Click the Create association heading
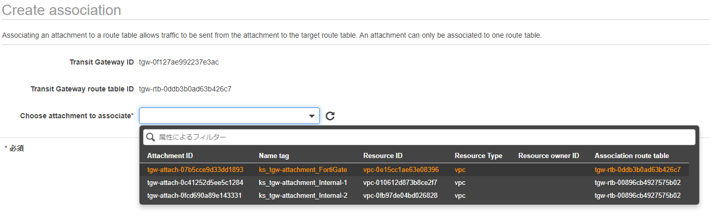This screenshot has height=219, width=710. [61, 10]
